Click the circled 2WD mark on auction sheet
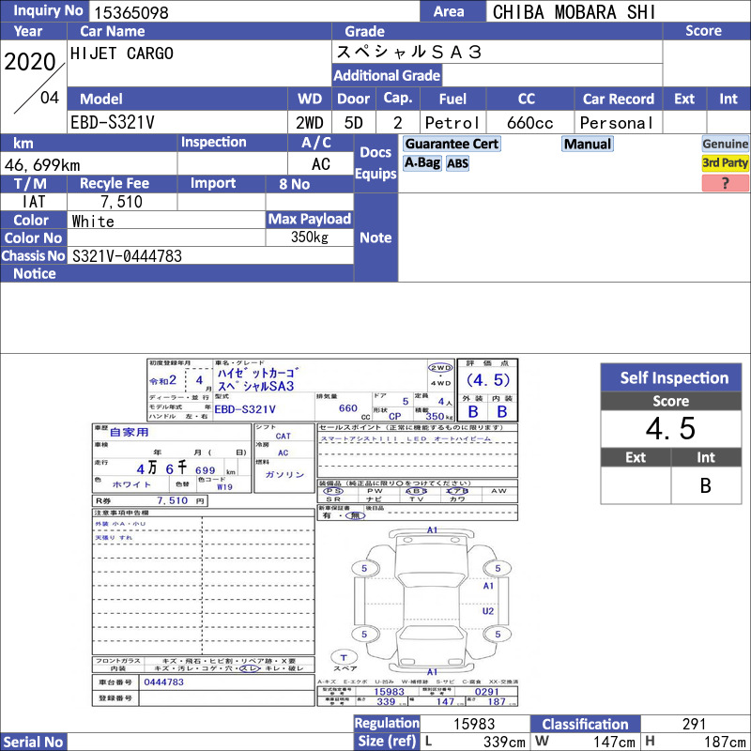751x751 pixels. pyautogui.click(x=440, y=367)
